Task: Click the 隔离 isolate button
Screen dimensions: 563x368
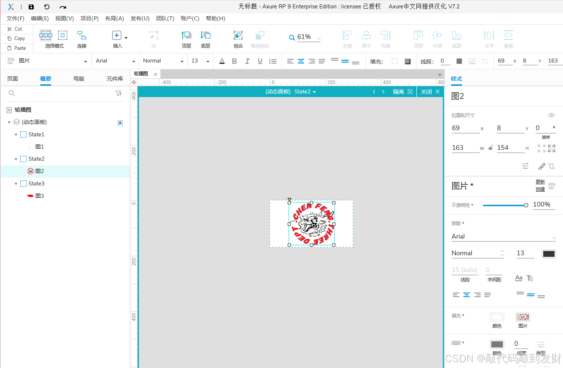Action: 403,92
